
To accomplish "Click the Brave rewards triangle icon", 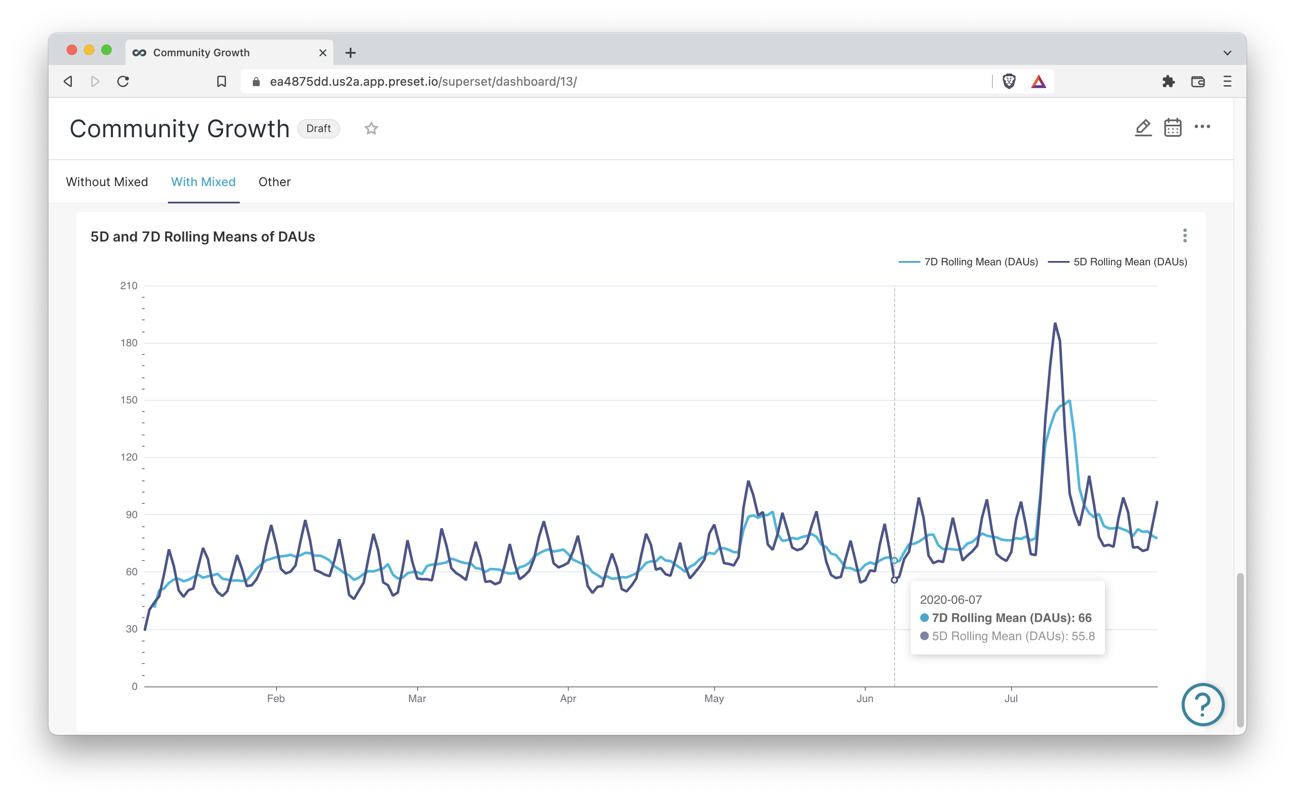I will (x=1038, y=81).
